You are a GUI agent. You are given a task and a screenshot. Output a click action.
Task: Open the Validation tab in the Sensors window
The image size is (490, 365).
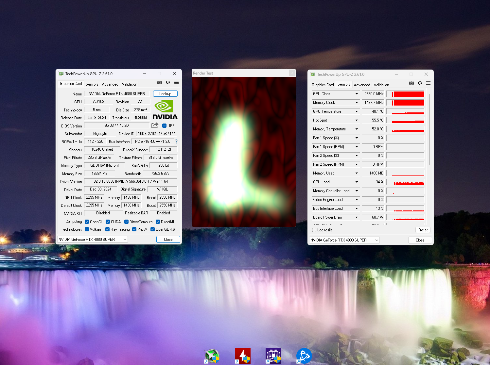(x=381, y=85)
